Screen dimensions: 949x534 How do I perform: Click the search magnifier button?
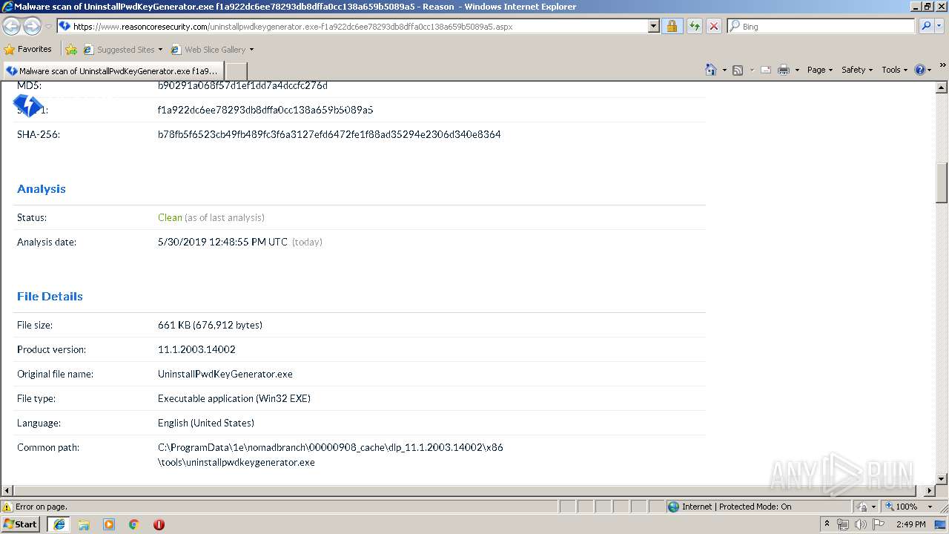(925, 26)
